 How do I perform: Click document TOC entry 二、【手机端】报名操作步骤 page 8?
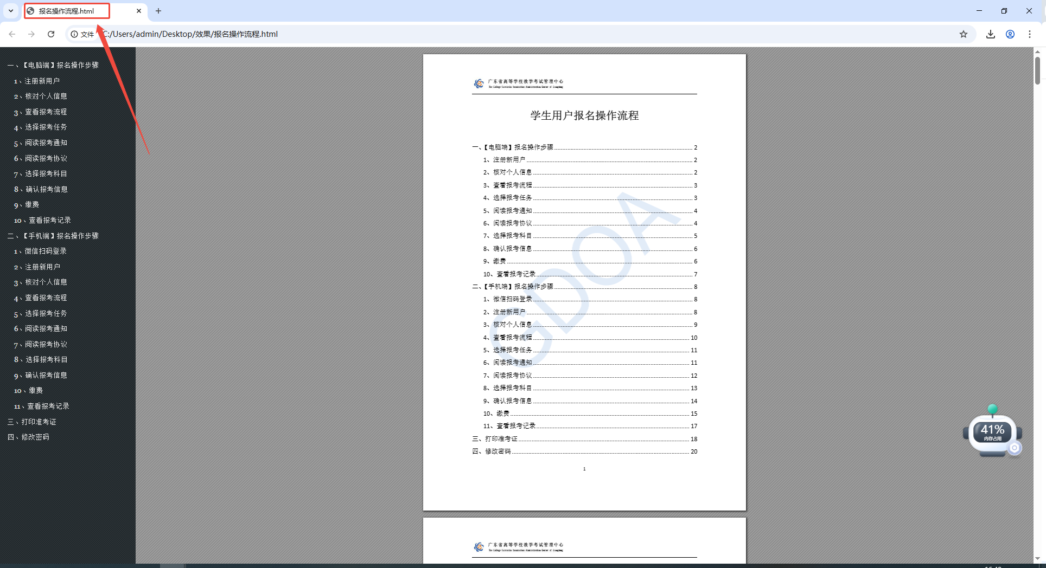click(x=584, y=287)
